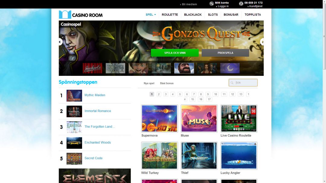This screenshot has height=183, width=326.
Task: Open the Live Casino Roulette tile
Action: point(239,118)
